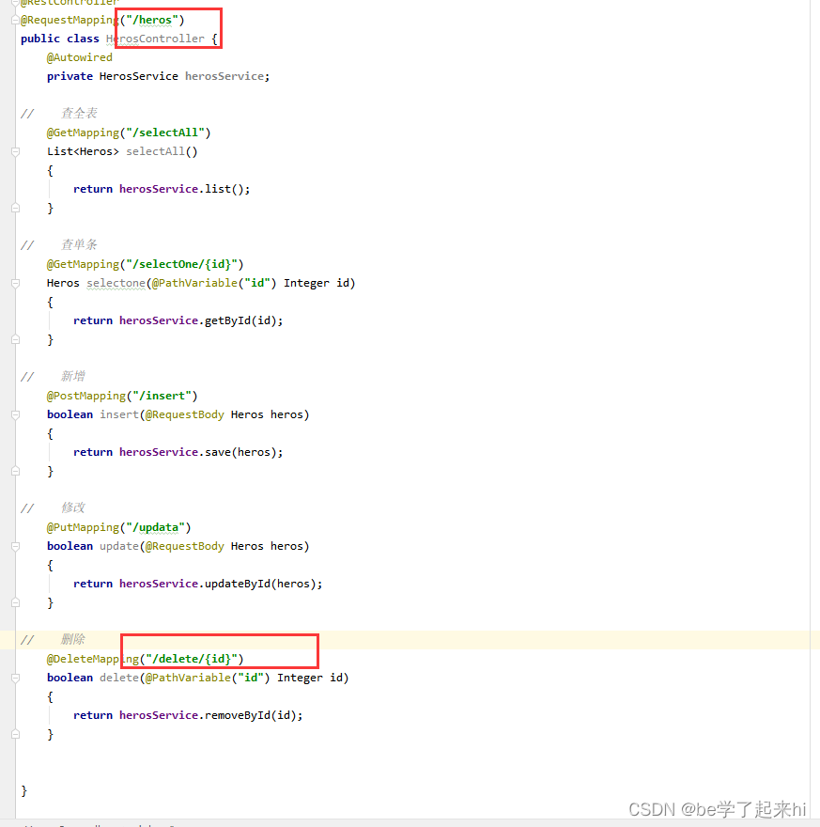820x827 pixels.
Task: Click the @GetMapping annotation above selectAll
Action: pos(83,133)
